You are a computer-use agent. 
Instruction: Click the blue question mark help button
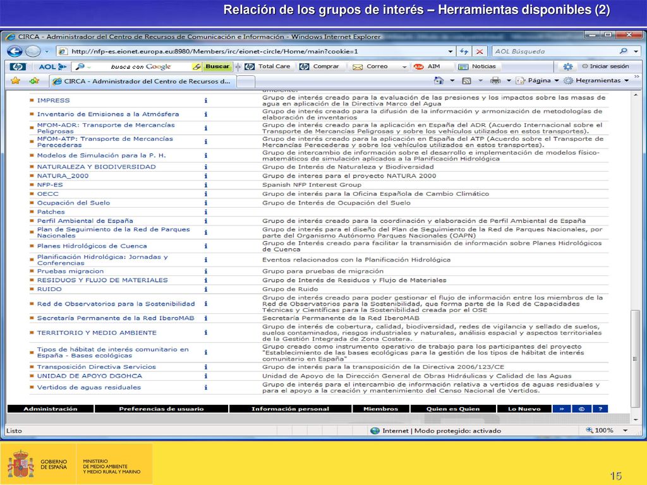[x=600, y=409]
